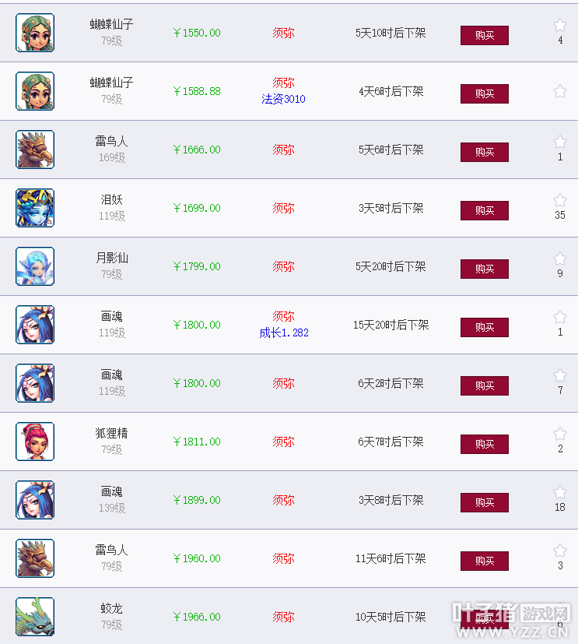This screenshot has width=578, height=644.
Task: Click 画魂 avatar with 成长1.282
Action: [x=35, y=325]
